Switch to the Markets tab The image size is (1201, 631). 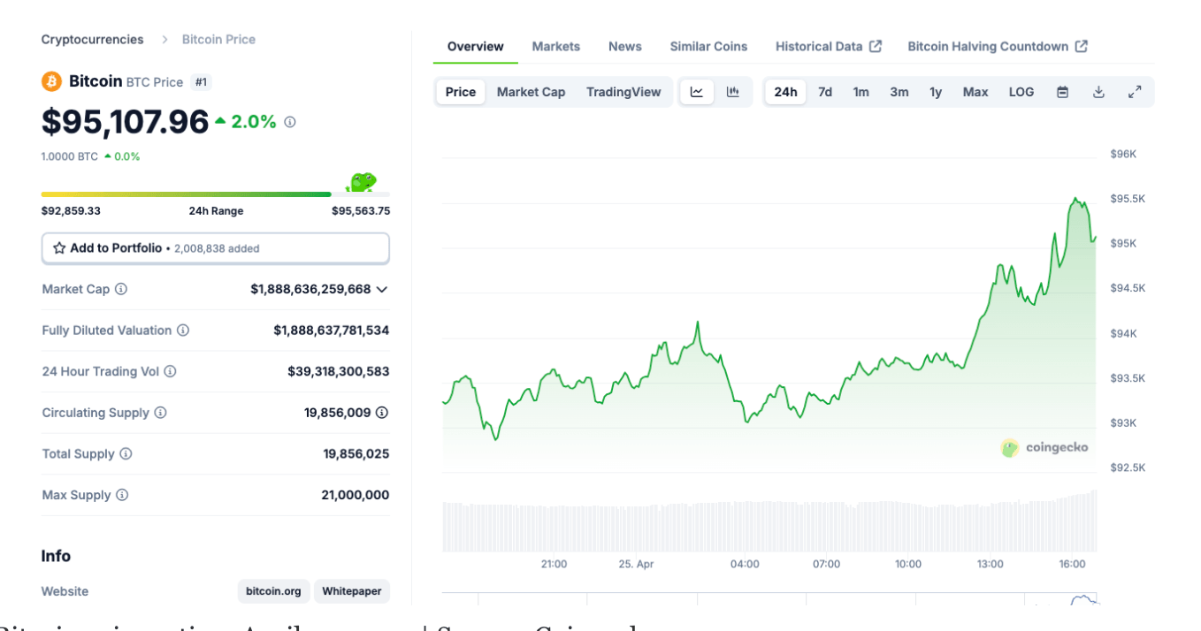pos(555,46)
